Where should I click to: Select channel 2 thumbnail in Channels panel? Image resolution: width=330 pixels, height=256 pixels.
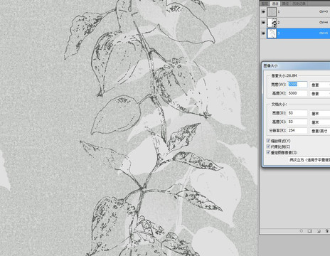[272, 23]
